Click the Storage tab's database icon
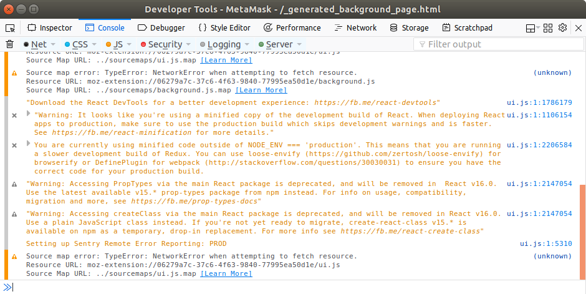Image resolution: width=586 pixels, height=294 pixels. click(x=393, y=27)
